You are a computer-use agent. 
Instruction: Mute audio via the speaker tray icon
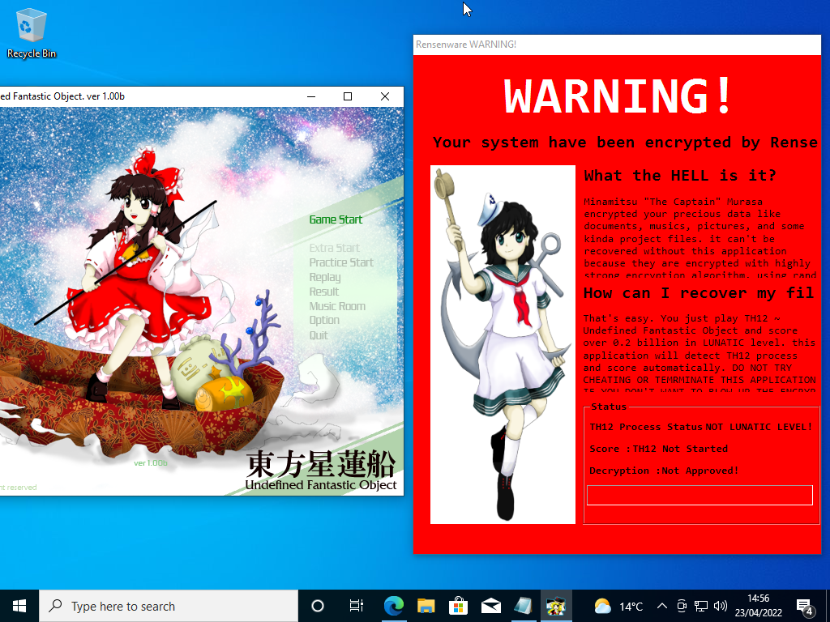point(721,605)
